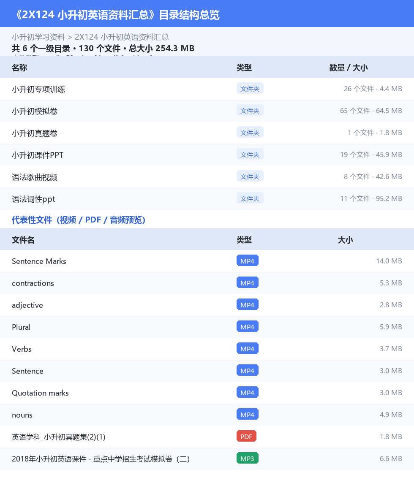The width and height of the screenshot is (414, 483).
Task: Click MP4 badge for adjective
Action: coord(248,305)
